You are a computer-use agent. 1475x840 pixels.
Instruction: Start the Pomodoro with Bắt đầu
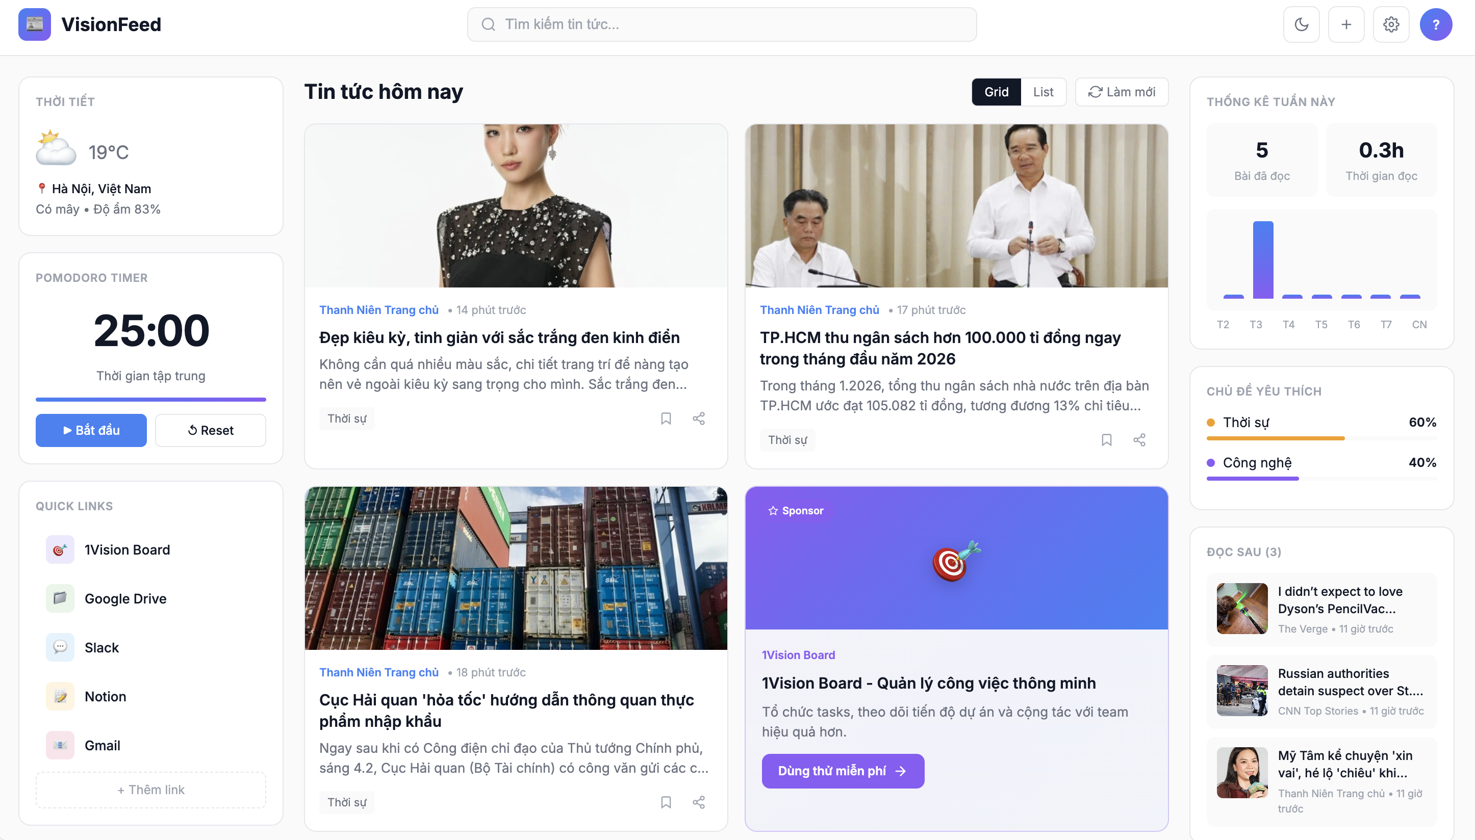coord(91,430)
